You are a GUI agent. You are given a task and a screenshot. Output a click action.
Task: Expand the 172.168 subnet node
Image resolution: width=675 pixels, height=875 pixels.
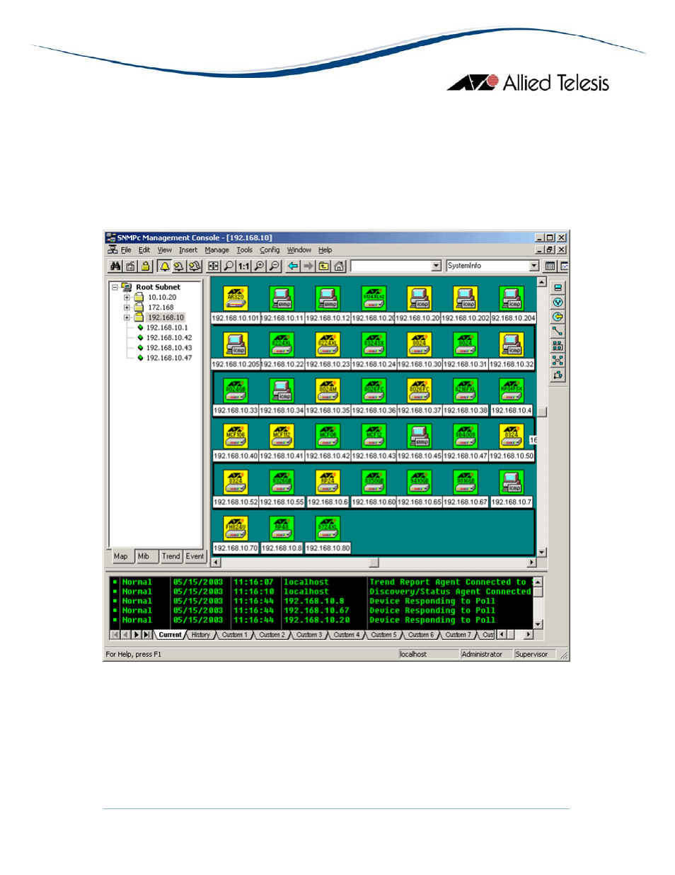[x=127, y=307]
